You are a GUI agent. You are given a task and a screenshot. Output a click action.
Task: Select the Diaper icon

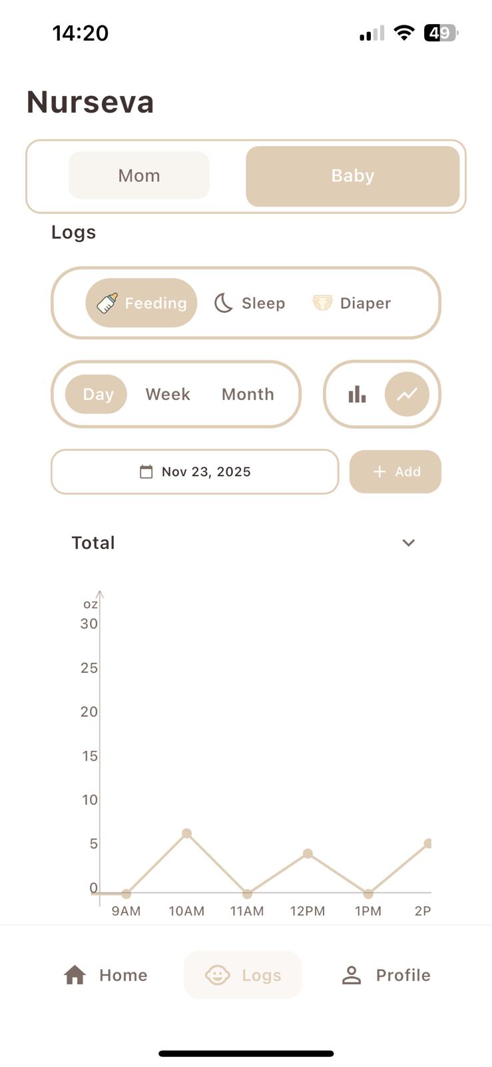[x=322, y=303]
